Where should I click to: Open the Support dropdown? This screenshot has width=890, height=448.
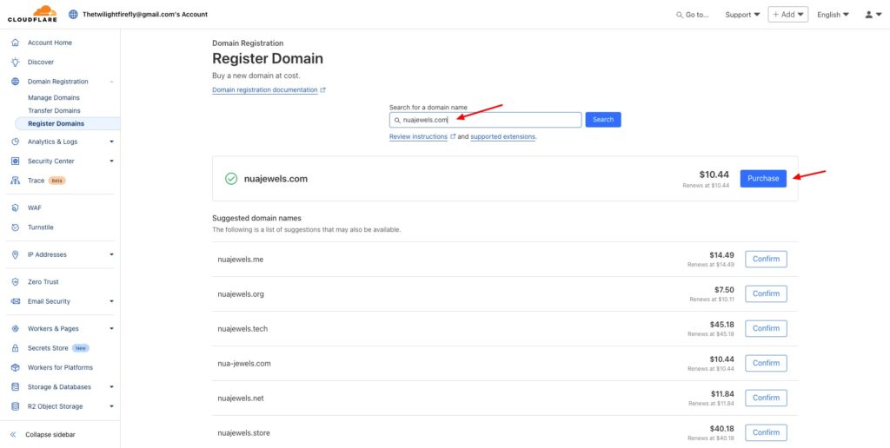click(x=742, y=15)
